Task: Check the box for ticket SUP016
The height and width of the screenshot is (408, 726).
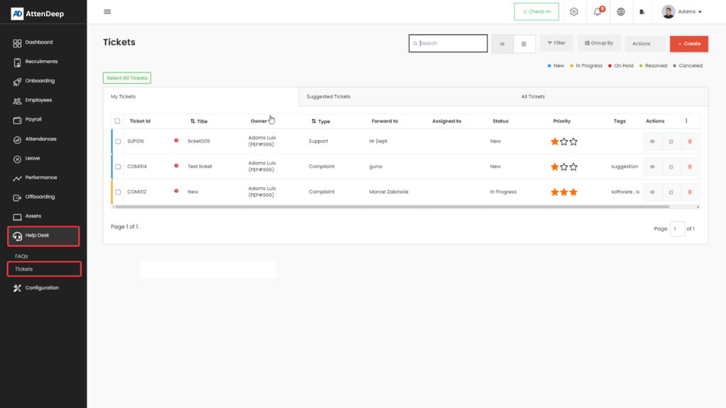Action: 118,142
